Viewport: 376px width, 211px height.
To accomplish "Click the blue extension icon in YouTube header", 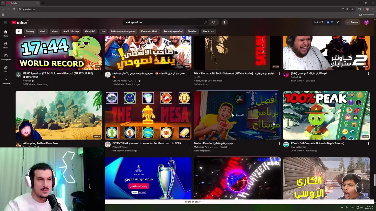I will tap(328, 22).
